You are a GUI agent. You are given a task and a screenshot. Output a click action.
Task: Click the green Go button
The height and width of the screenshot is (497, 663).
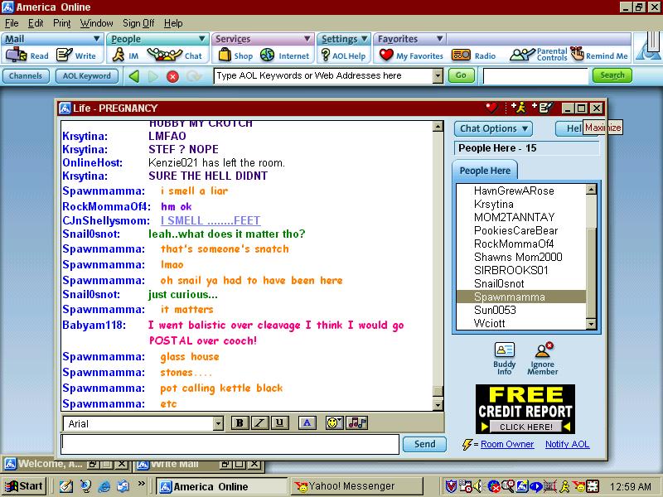pyautogui.click(x=461, y=75)
